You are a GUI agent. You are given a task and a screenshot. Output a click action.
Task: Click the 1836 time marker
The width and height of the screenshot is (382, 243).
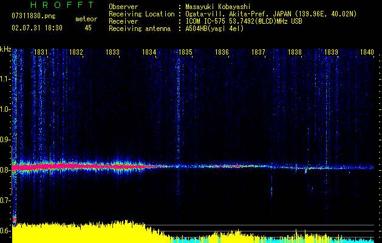tap(222, 52)
